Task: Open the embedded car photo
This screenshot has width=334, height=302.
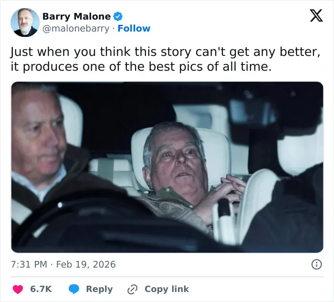Action: (x=167, y=167)
